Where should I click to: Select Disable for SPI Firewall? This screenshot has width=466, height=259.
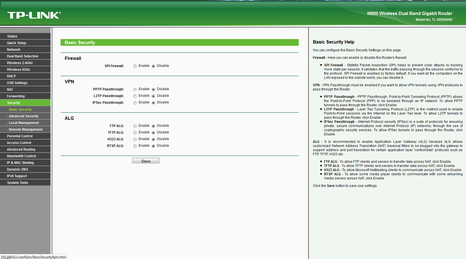[x=153, y=66]
